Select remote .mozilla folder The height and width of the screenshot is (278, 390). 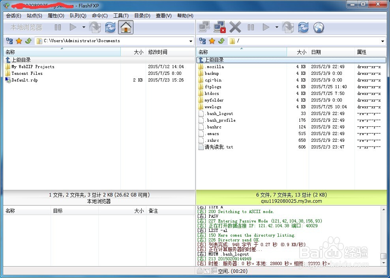pyautogui.click(x=211, y=67)
